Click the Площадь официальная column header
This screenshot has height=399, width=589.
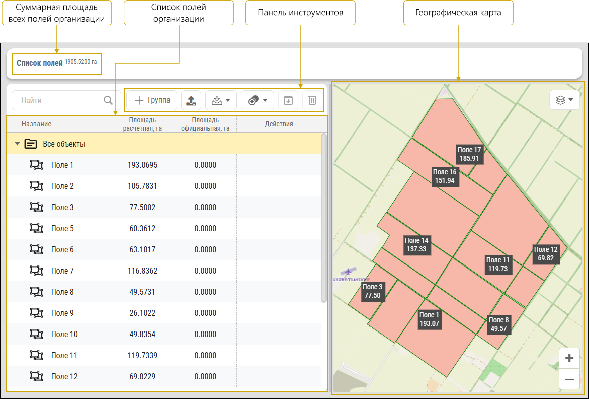click(205, 124)
